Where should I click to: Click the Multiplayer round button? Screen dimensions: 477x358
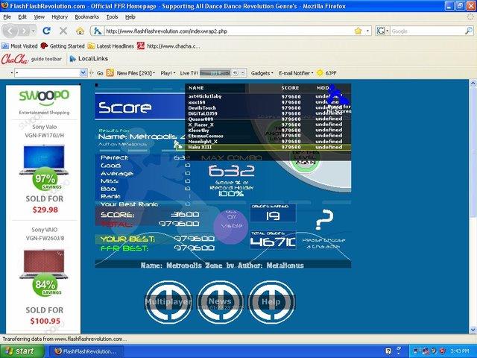[168, 302]
